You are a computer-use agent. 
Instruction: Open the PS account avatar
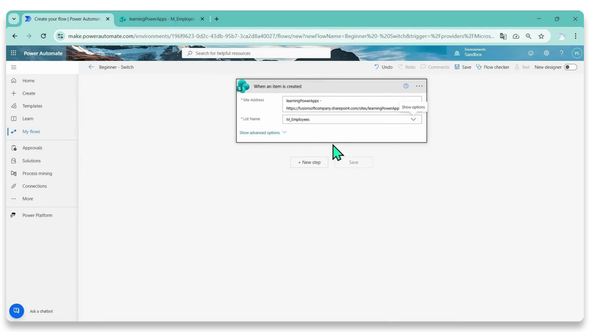coord(577,53)
